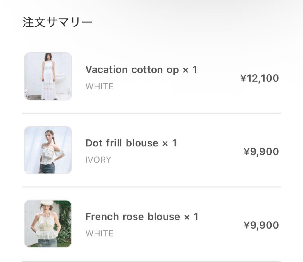Open the Vacation cotton op item name
Screen dimensions: 303x262
(132, 70)
